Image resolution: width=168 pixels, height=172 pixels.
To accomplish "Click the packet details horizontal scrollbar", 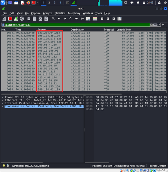I will [x=22, y=163].
